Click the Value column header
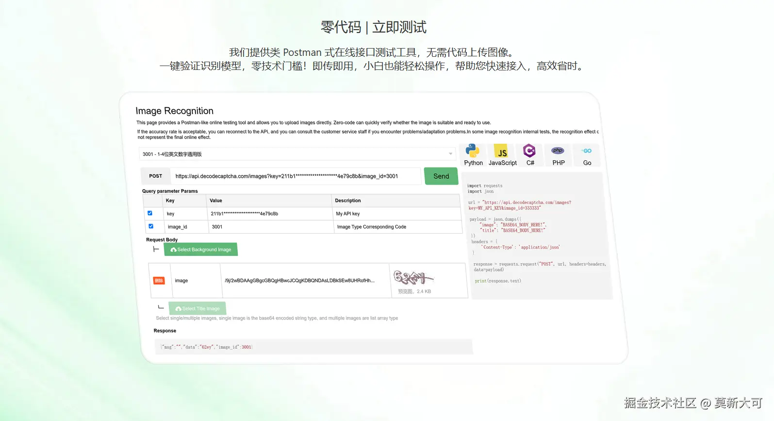774x421 pixels. click(x=269, y=201)
